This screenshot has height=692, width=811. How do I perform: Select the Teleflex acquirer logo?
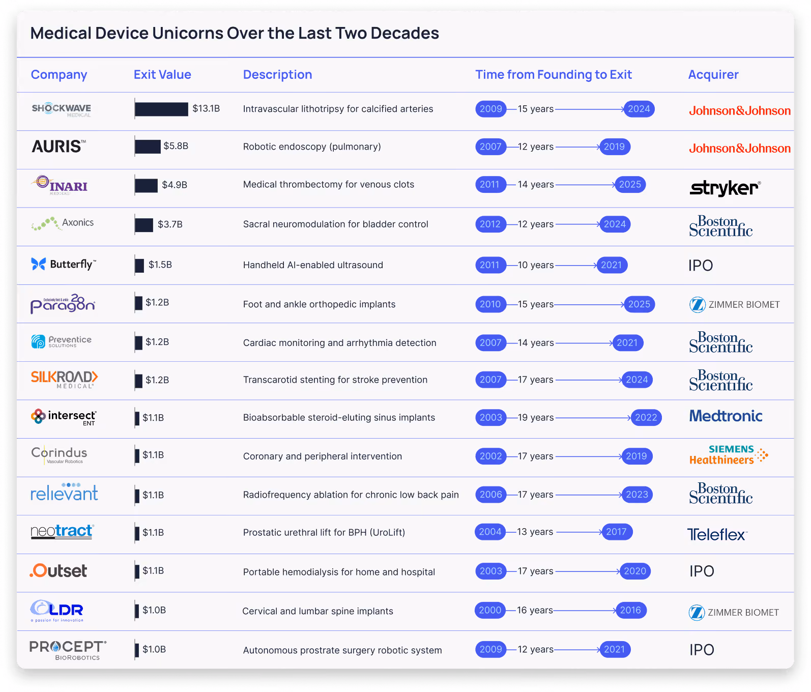(x=717, y=534)
